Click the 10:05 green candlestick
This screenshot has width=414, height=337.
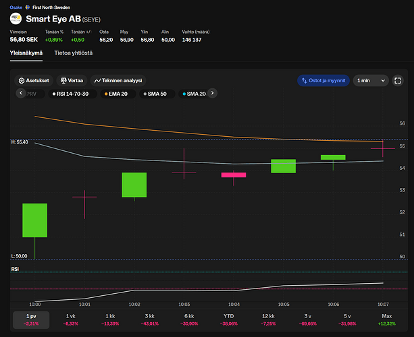click(x=283, y=166)
